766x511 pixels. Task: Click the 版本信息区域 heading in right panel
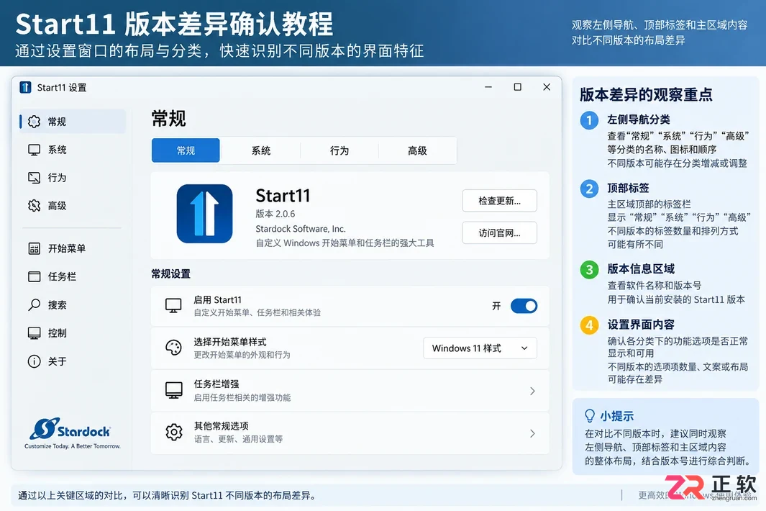(640, 269)
